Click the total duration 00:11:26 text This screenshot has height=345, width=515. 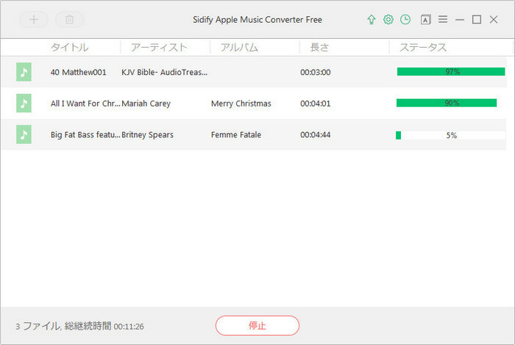(x=129, y=327)
